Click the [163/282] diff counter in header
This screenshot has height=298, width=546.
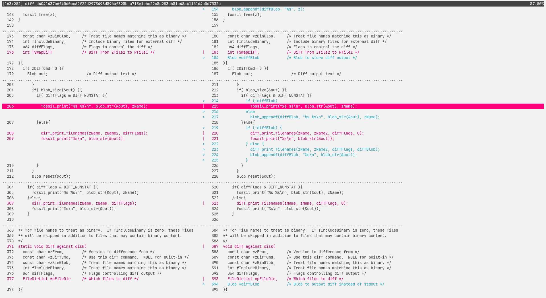[x=12, y=4]
